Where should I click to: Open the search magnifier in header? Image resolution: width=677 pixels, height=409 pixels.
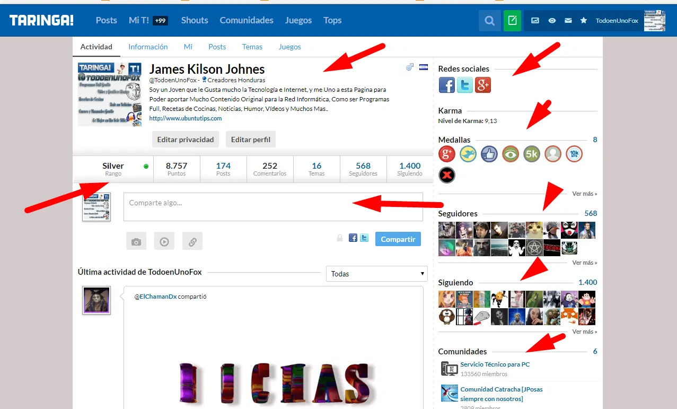490,21
